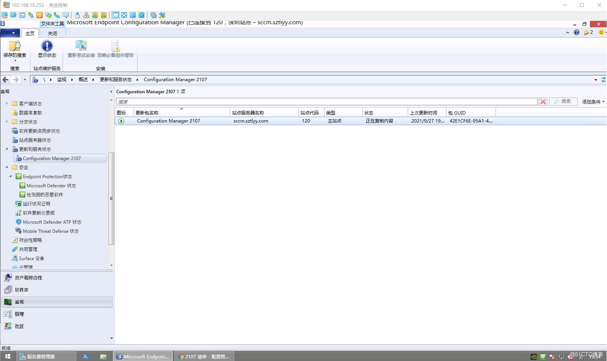Select the Configuration Manager 2107 update row

point(360,121)
